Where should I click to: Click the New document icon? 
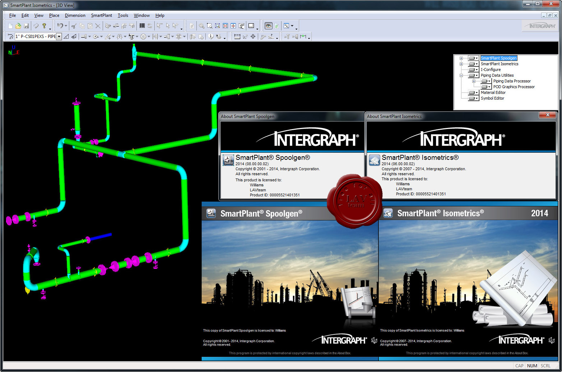pyautogui.click(x=10, y=26)
